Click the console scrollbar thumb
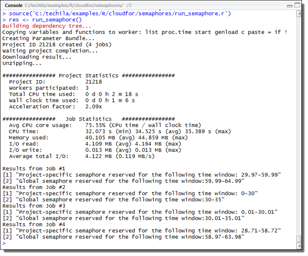308x256 pixels. coord(299,238)
